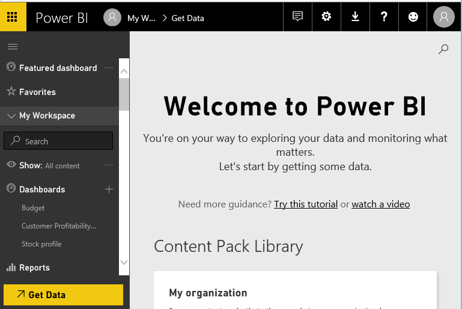Viewport: 462px width, 309px height.
Task: Open the download arrow menu
Action: 355,16
